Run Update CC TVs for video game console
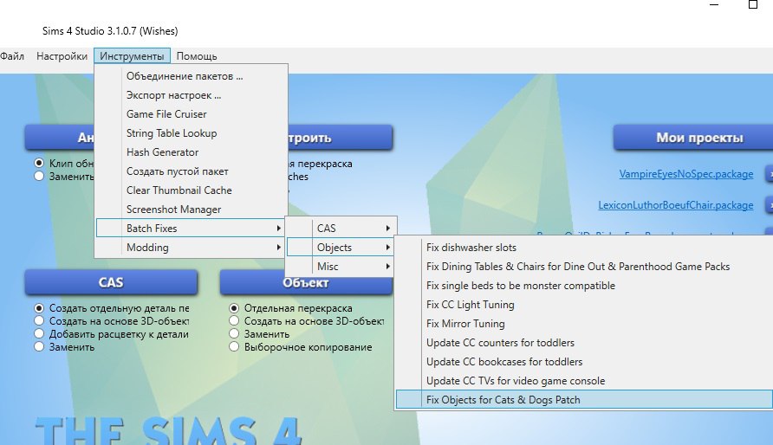773x445 pixels. tap(584, 381)
